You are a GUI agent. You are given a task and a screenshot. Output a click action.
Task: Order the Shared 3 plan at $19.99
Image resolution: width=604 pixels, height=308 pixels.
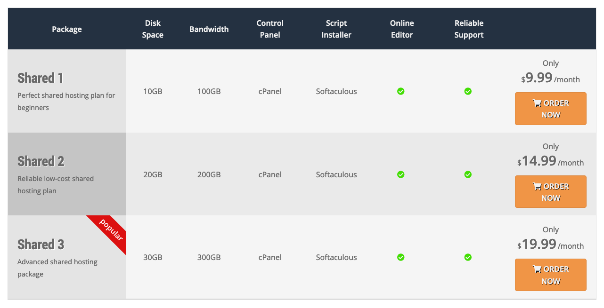(550, 275)
